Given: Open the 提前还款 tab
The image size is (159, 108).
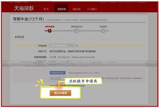Looking at the screenshot, I should pyautogui.click(x=77, y=9).
